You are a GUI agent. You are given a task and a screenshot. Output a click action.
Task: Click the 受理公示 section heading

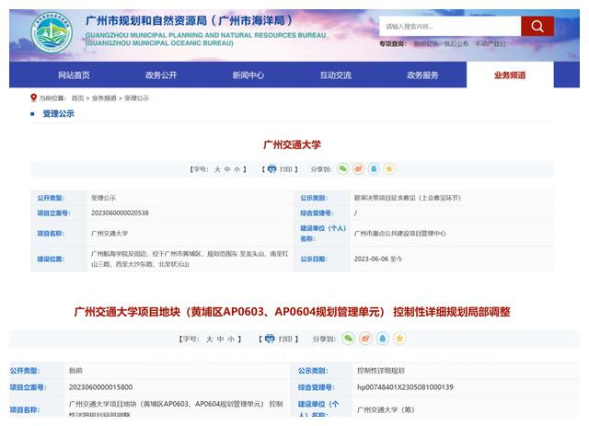pos(59,113)
